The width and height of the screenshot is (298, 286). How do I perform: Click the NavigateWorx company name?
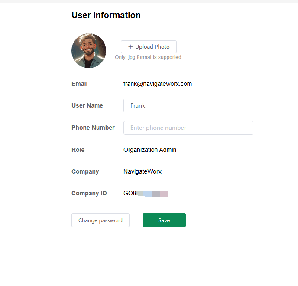coord(143,171)
